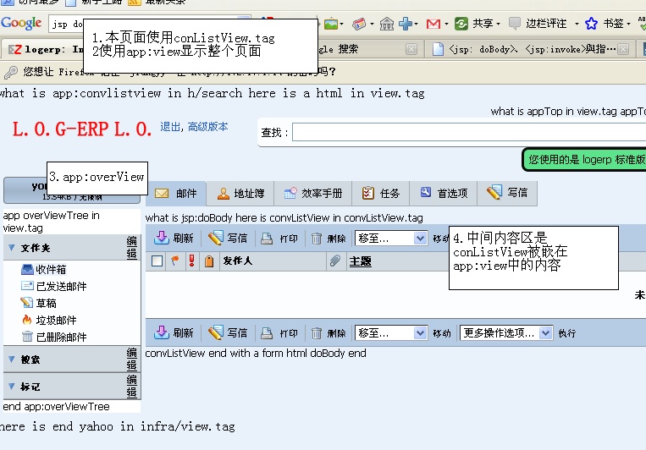
Task: Click the 删除 trash icon in bottom toolbar
Action: [x=317, y=333]
